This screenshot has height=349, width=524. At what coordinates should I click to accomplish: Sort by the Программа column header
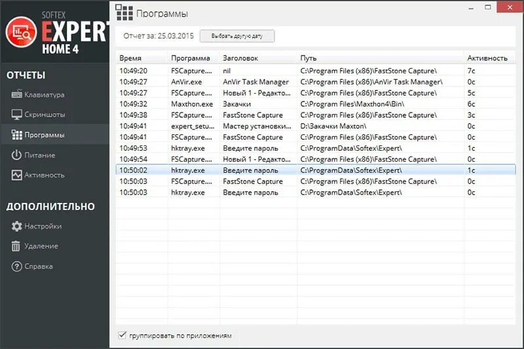(x=193, y=58)
